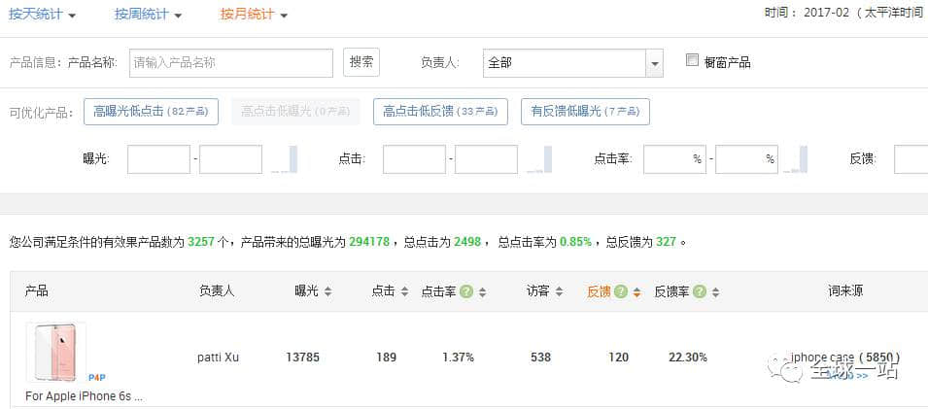Click the sort arrows beside 点击 header
The image size is (928, 409).
click(403, 291)
